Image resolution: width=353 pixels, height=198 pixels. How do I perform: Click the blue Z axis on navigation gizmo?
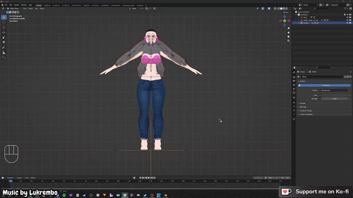pyautogui.click(x=285, y=16)
